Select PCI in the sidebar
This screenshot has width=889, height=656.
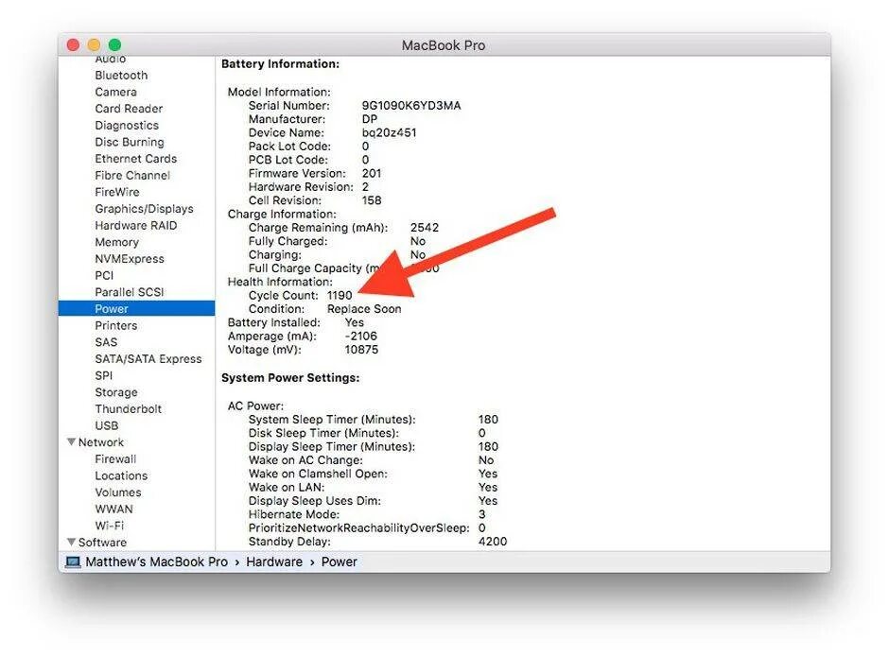point(104,275)
